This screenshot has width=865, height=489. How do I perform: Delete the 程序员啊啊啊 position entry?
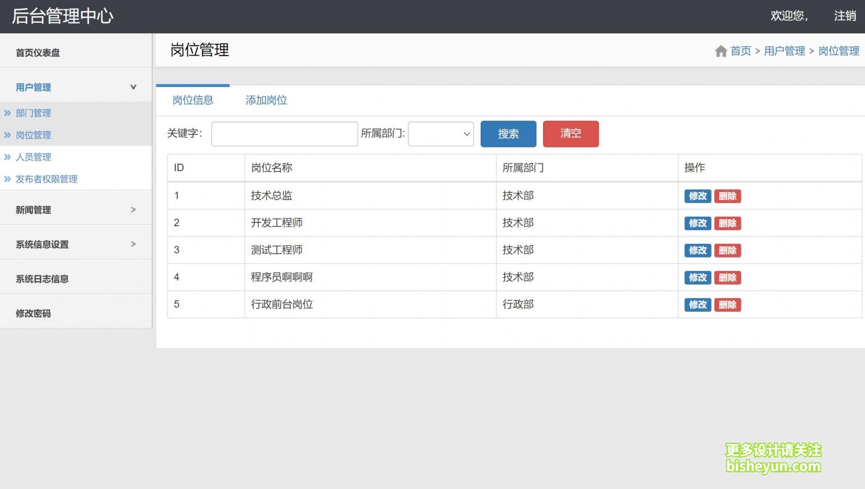click(727, 278)
